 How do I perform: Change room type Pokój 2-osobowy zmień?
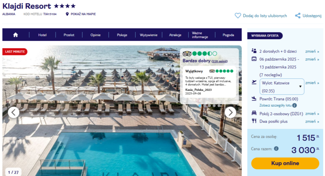click(312, 114)
